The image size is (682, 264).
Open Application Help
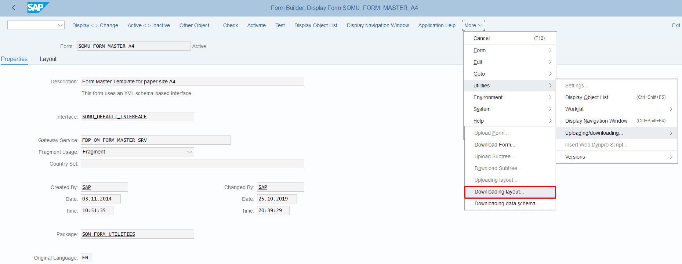[437, 25]
